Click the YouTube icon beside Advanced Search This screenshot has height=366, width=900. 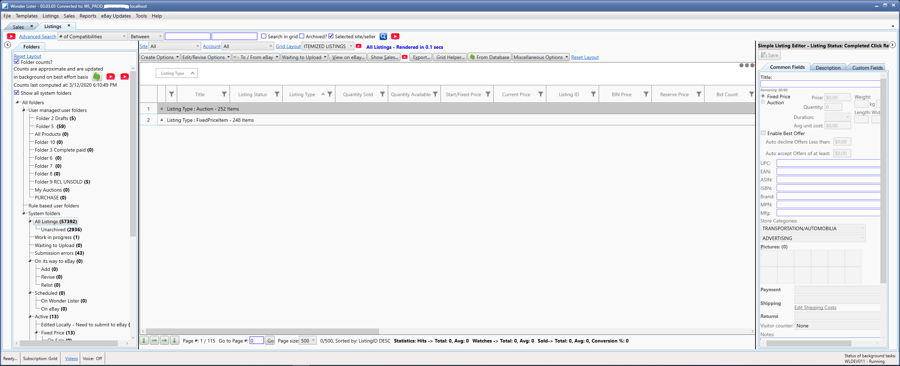pos(11,36)
